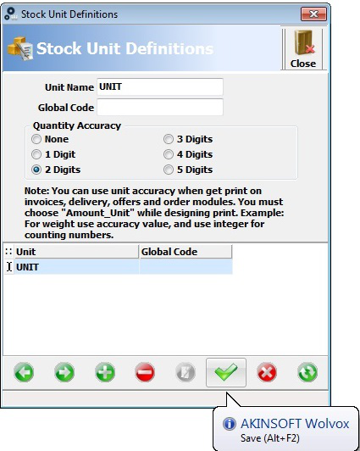The image size is (360, 451).
Task: Select None quantity accuracy
Action: coord(36,139)
